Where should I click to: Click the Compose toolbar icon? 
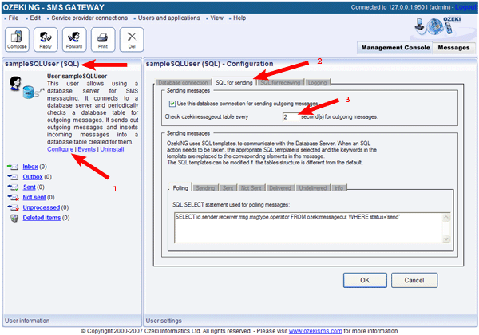(x=18, y=39)
